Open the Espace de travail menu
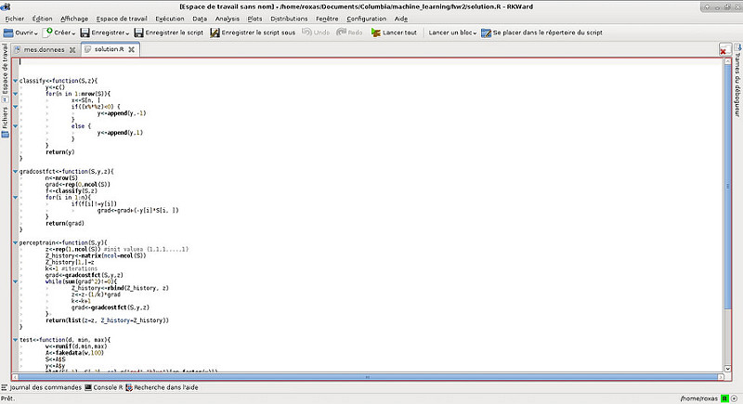The height and width of the screenshot is (404, 743). (122, 19)
